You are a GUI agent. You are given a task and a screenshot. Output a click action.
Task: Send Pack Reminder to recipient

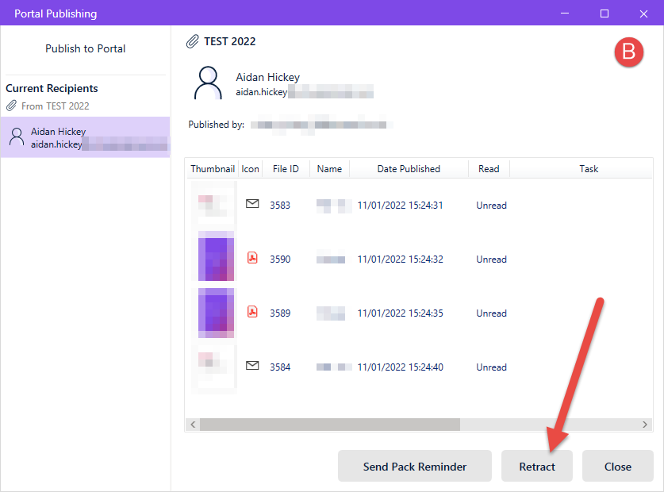click(415, 466)
